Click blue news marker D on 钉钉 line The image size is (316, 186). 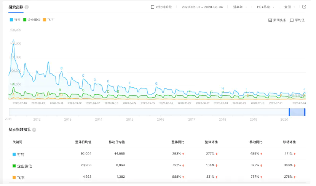[95, 80]
